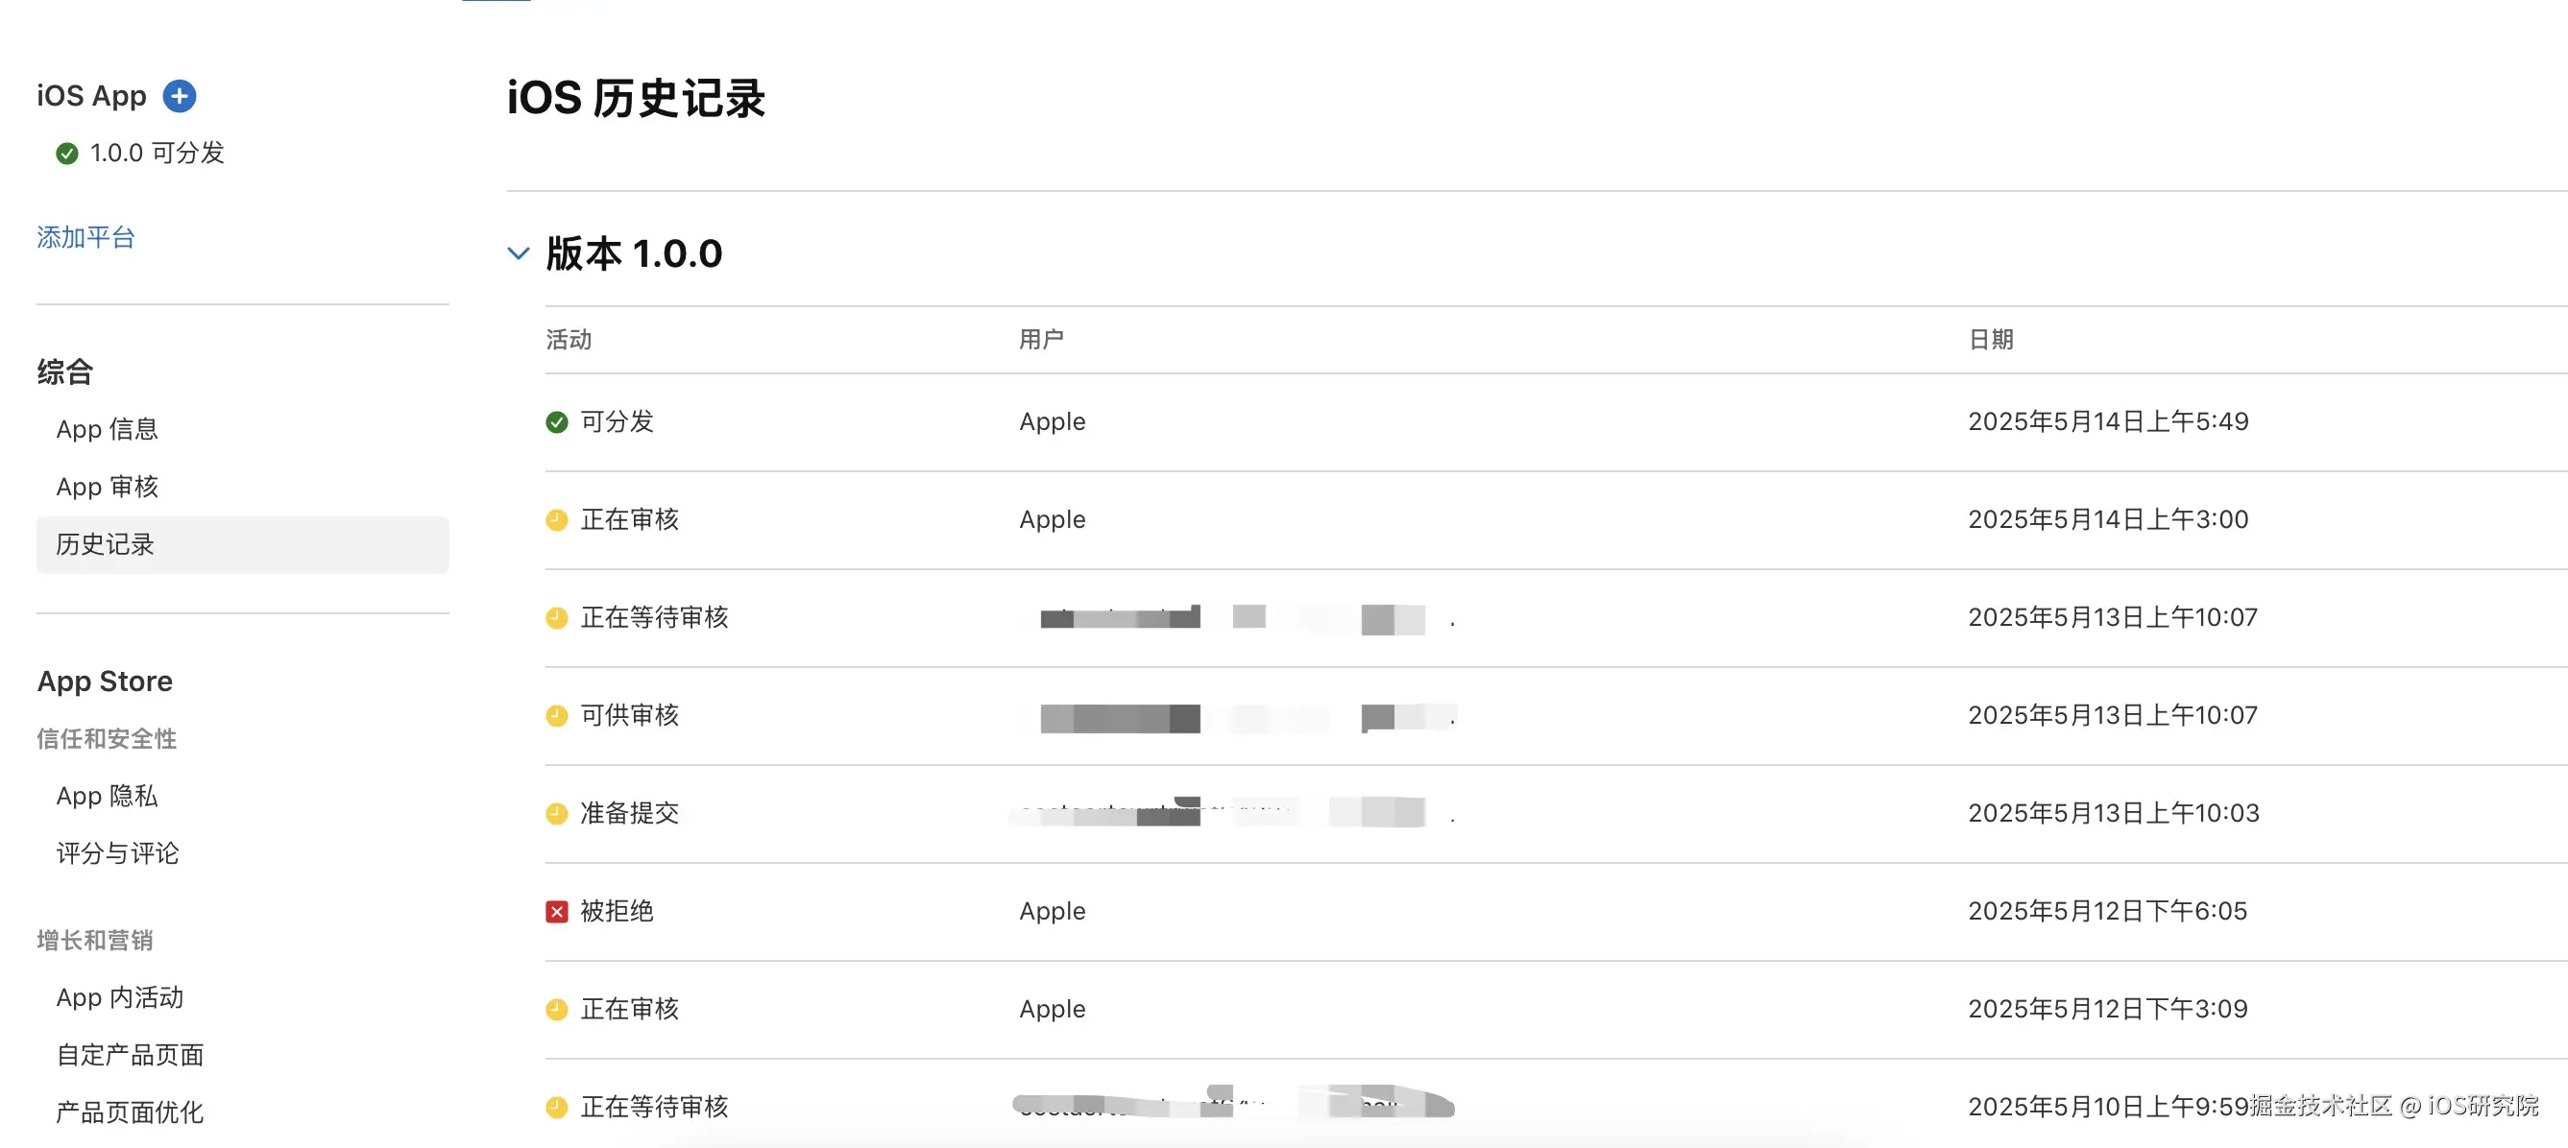2568x1148 pixels.
Task: Click yellow icon beside 正在审核 on May 14
Action: (x=556, y=520)
